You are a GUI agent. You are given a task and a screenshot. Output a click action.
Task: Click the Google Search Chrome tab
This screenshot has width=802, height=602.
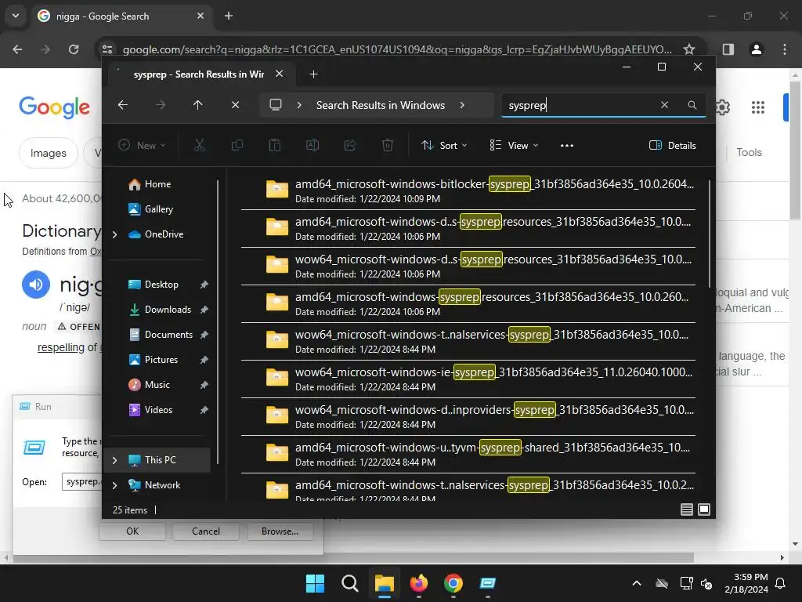(121, 16)
